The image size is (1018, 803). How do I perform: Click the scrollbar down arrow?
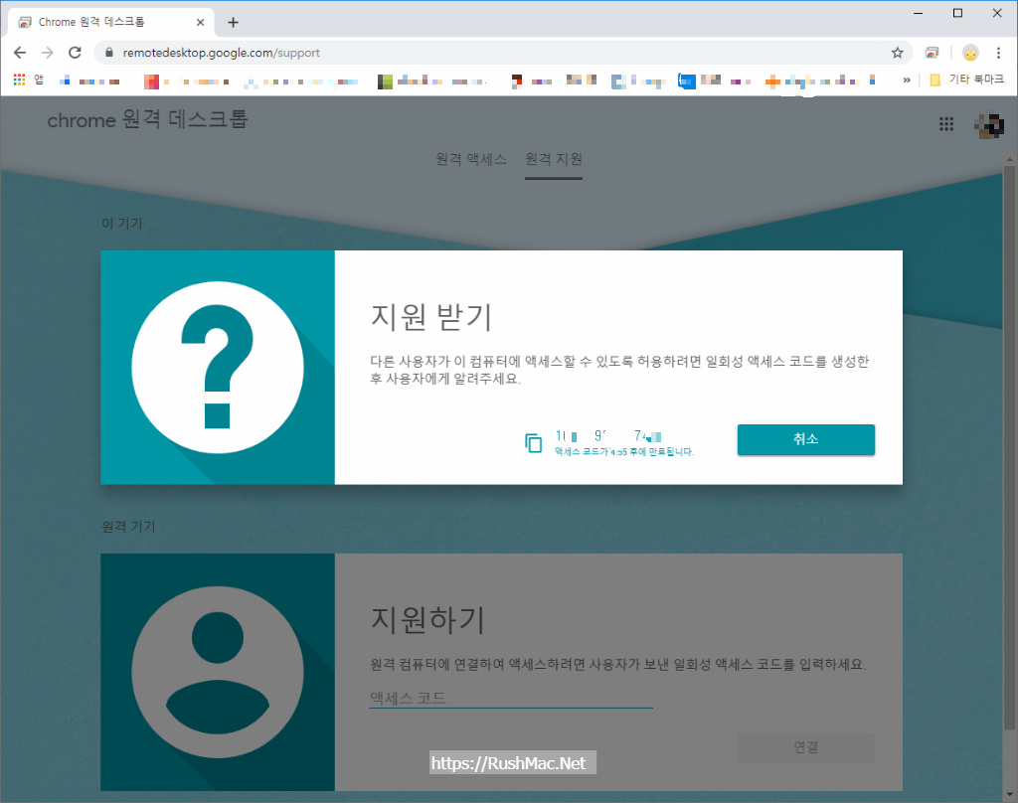pos(1010,794)
